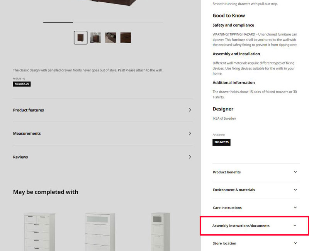View the second product image thumbnail
The image size is (309, 251).
pyautogui.click(x=95, y=38)
